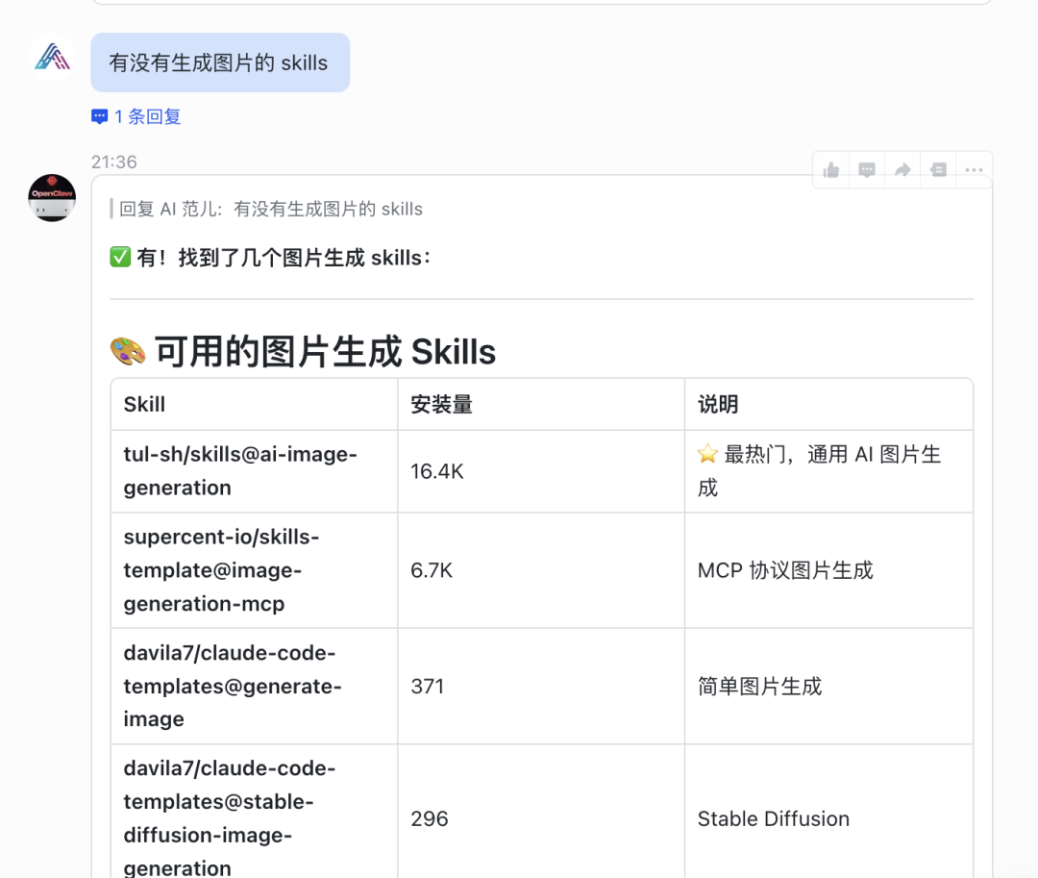This screenshot has width=1038, height=878.
Task: Click the '可用的图片生成 Skills' heading
Action: [x=325, y=351]
